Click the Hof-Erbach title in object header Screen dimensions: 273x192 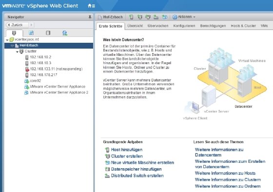113,17
